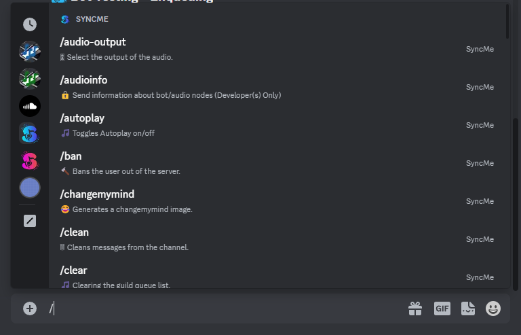Select the /audio-output command
Screen dimensions: 521x335
279,49
